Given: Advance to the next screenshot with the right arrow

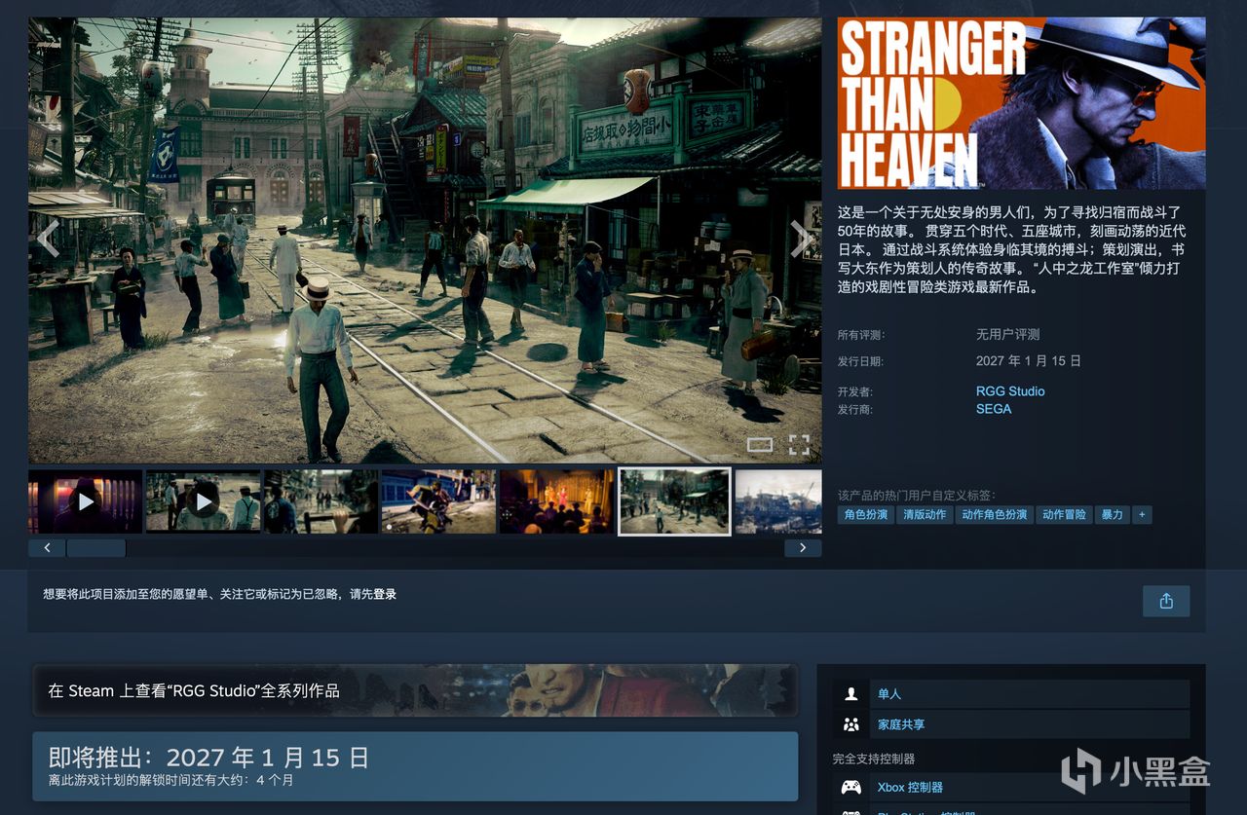Looking at the screenshot, I should [x=801, y=239].
